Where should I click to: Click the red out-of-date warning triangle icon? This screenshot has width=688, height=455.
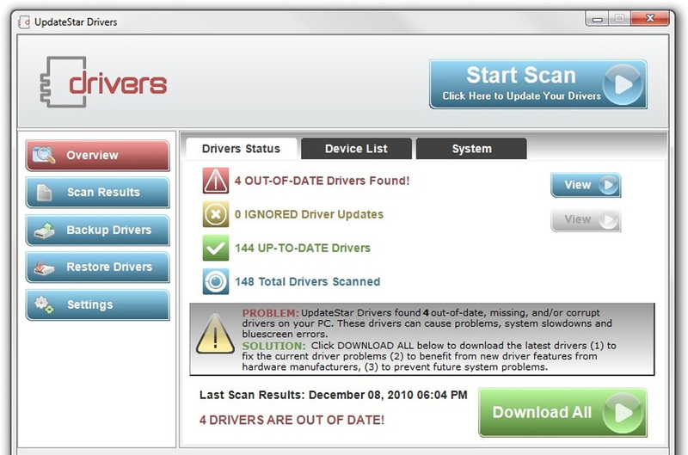[x=215, y=181]
